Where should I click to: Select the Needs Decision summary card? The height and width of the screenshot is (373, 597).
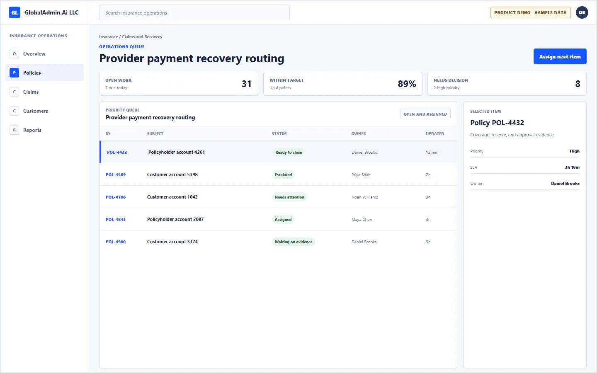click(x=507, y=84)
